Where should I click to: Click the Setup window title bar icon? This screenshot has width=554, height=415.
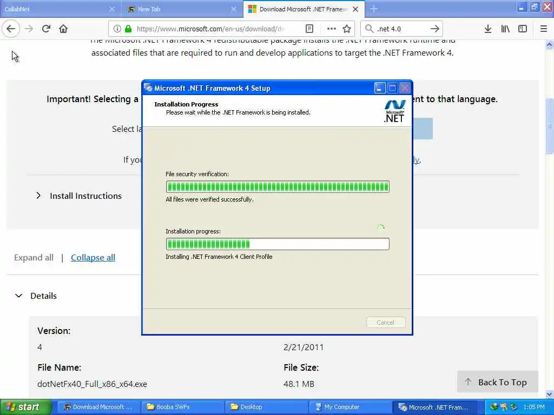(x=148, y=88)
